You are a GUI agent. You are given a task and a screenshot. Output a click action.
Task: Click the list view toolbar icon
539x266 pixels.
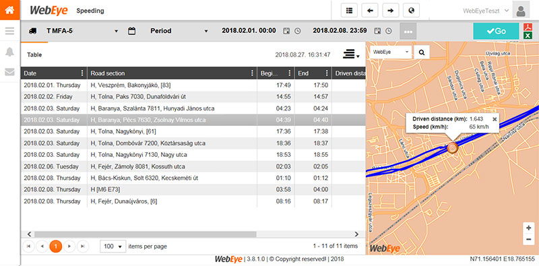coord(349,11)
